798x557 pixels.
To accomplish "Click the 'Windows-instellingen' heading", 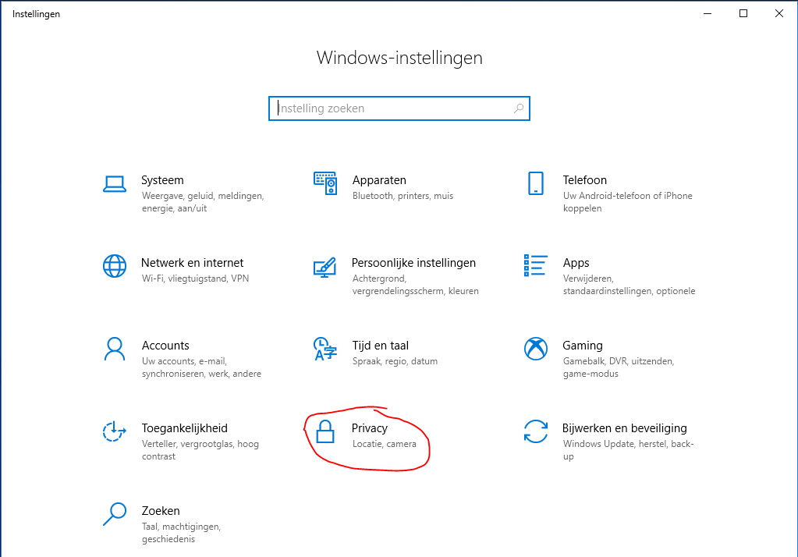I will 399,58.
